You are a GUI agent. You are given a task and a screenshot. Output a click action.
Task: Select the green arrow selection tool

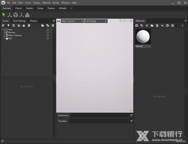click(4, 15)
